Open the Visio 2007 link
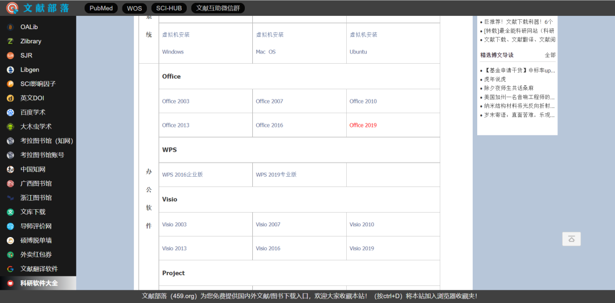 coord(268,225)
